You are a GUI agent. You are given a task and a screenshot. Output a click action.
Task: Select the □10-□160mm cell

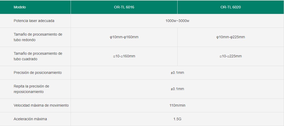click(124, 56)
